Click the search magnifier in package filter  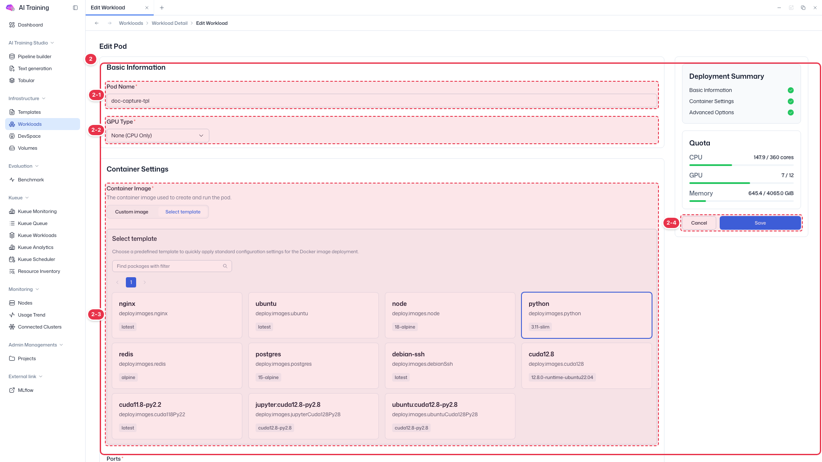pos(225,266)
